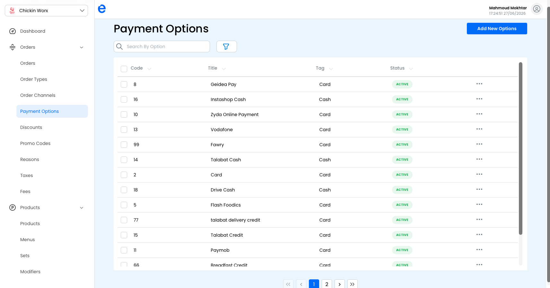Open the more options dots for Drive Cash
The height and width of the screenshot is (288, 550).
pos(479,189)
